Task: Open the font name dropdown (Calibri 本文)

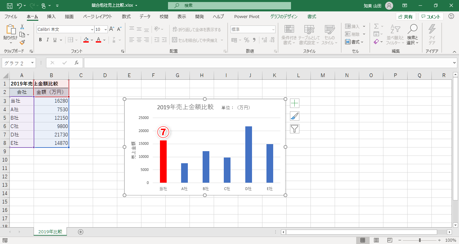Action: (x=92, y=29)
